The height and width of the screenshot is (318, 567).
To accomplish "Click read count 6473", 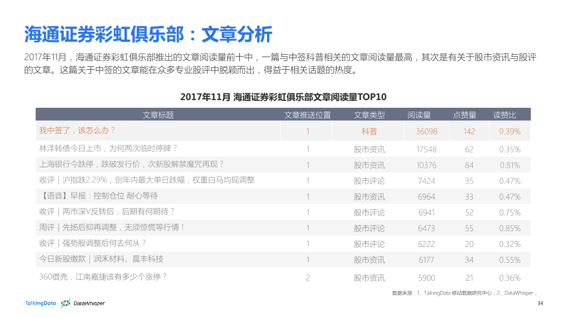I will [x=427, y=228].
